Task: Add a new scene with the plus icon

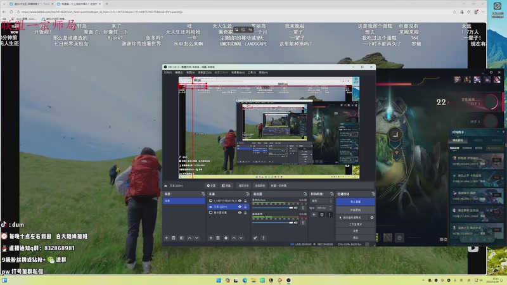Action: [166, 238]
